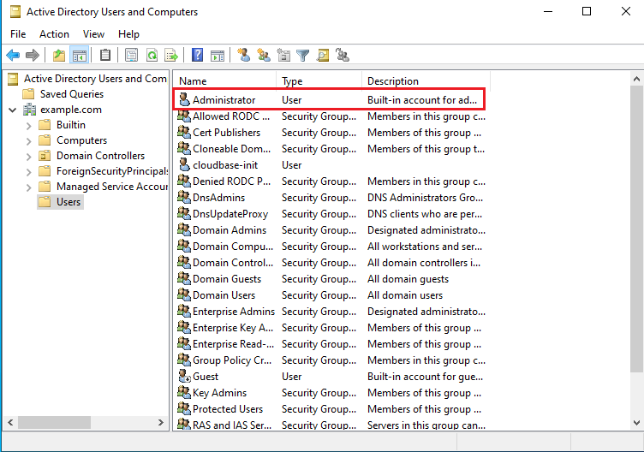Select the Protected Users group row

(x=331, y=409)
